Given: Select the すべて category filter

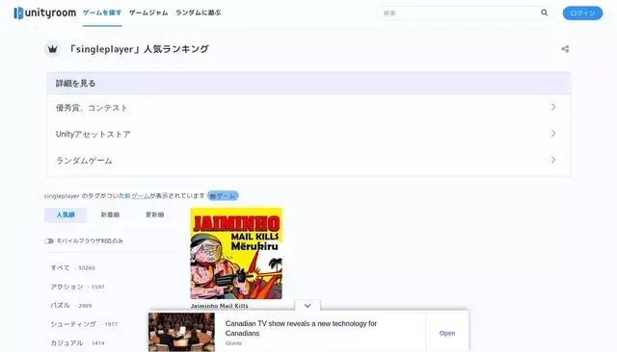Looking at the screenshot, I should [72, 267].
